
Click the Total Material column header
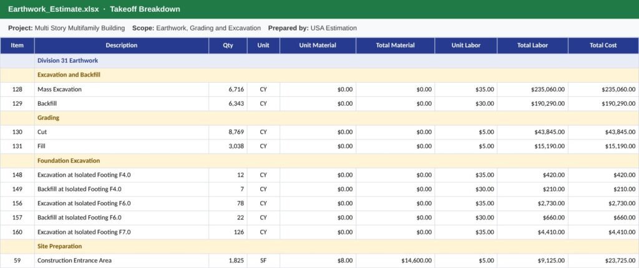[395, 45]
